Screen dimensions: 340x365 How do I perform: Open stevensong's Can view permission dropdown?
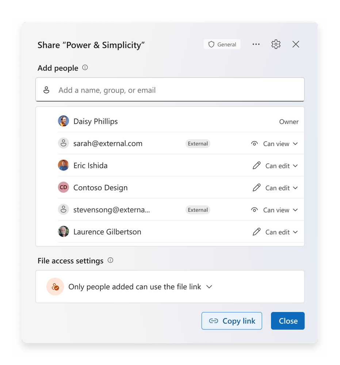[275, 210]
